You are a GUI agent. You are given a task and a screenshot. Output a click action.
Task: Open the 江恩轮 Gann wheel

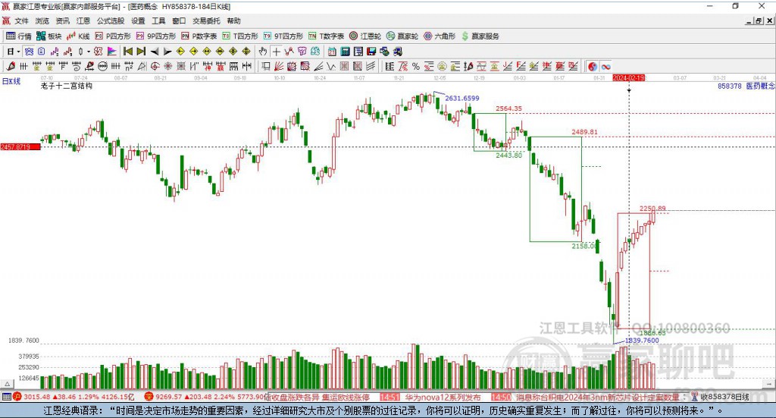[365, 36]
